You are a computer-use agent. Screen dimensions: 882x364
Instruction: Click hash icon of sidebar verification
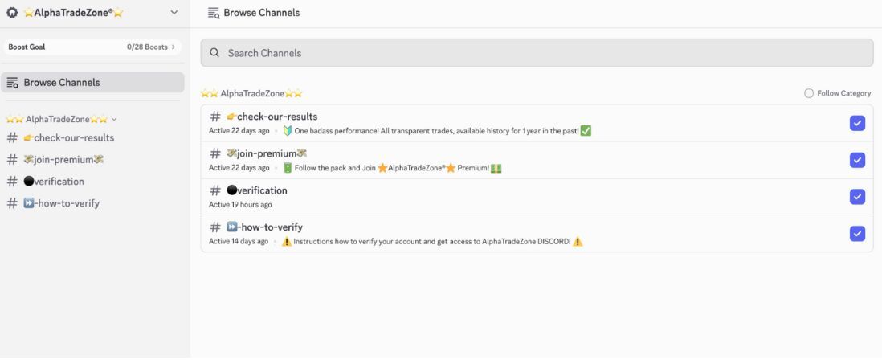(12, 182)
